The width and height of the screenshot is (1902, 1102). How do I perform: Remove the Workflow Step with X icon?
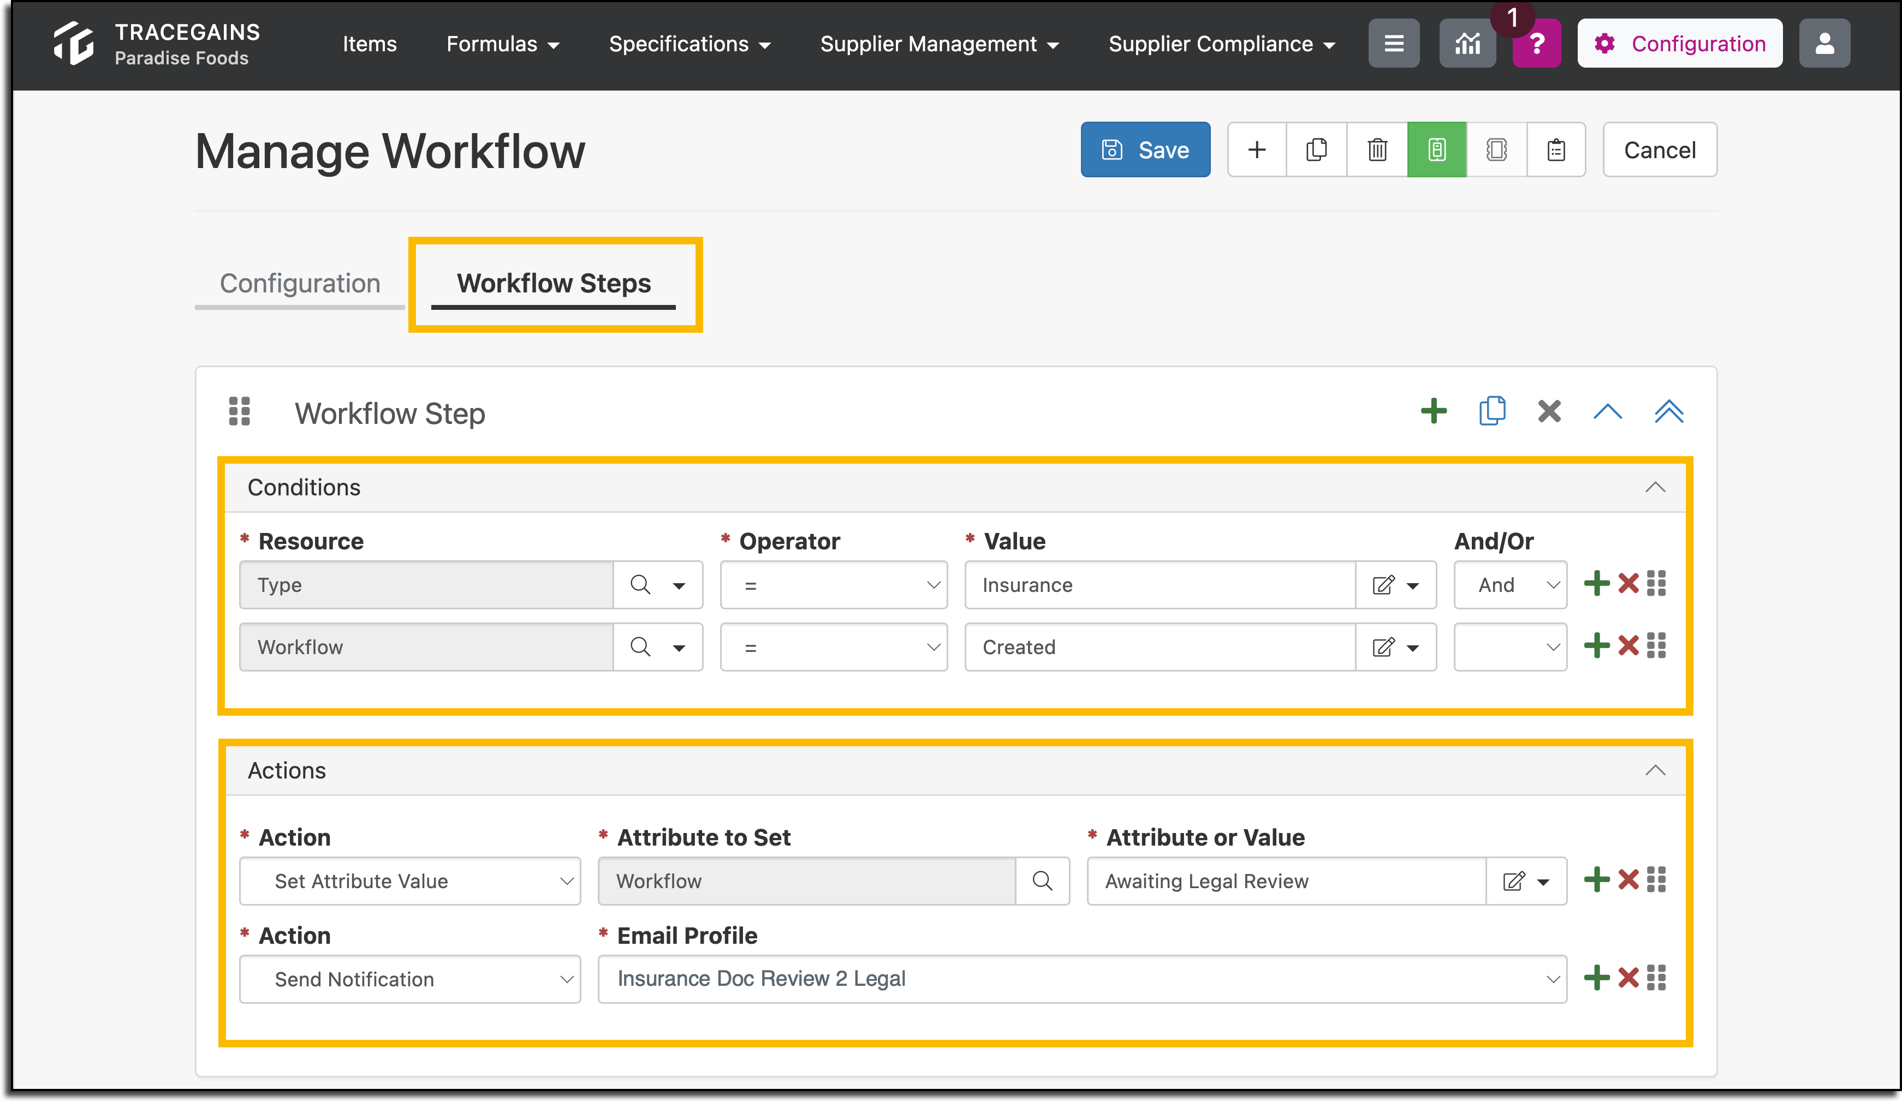click(x=1549, y=411)
